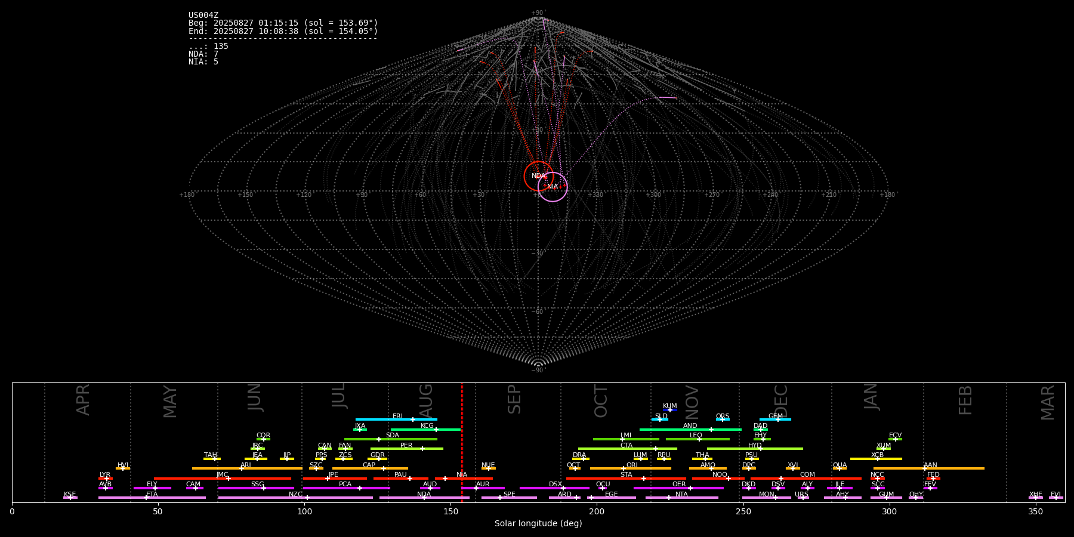Click the ORI shower label
This screenshot has width=1074, height=537.
632,465
